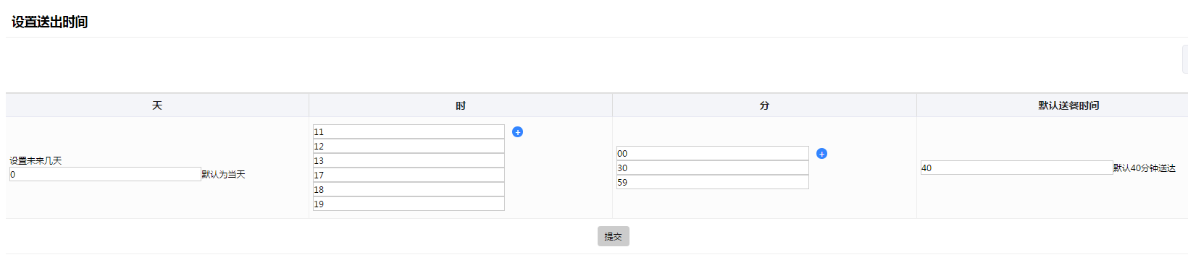Select the hour field containing 17
1188x273 pixels.
click(x=409, y=175)
